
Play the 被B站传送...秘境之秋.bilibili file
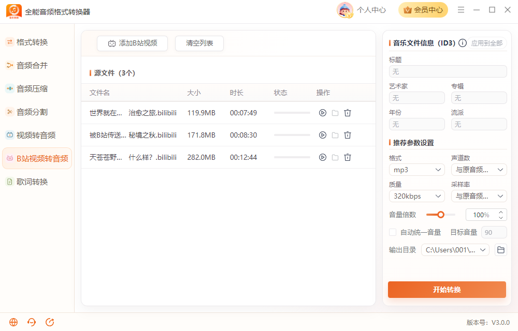322,135
